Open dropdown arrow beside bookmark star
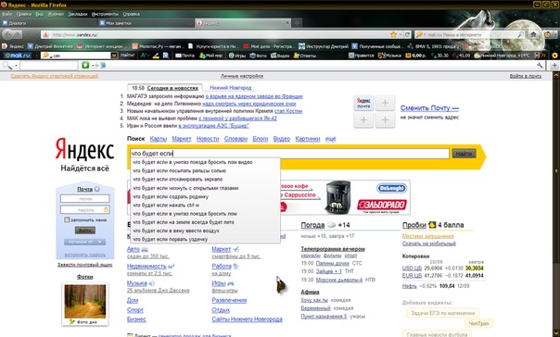560x337 pixels. click(x=400, y=34)
